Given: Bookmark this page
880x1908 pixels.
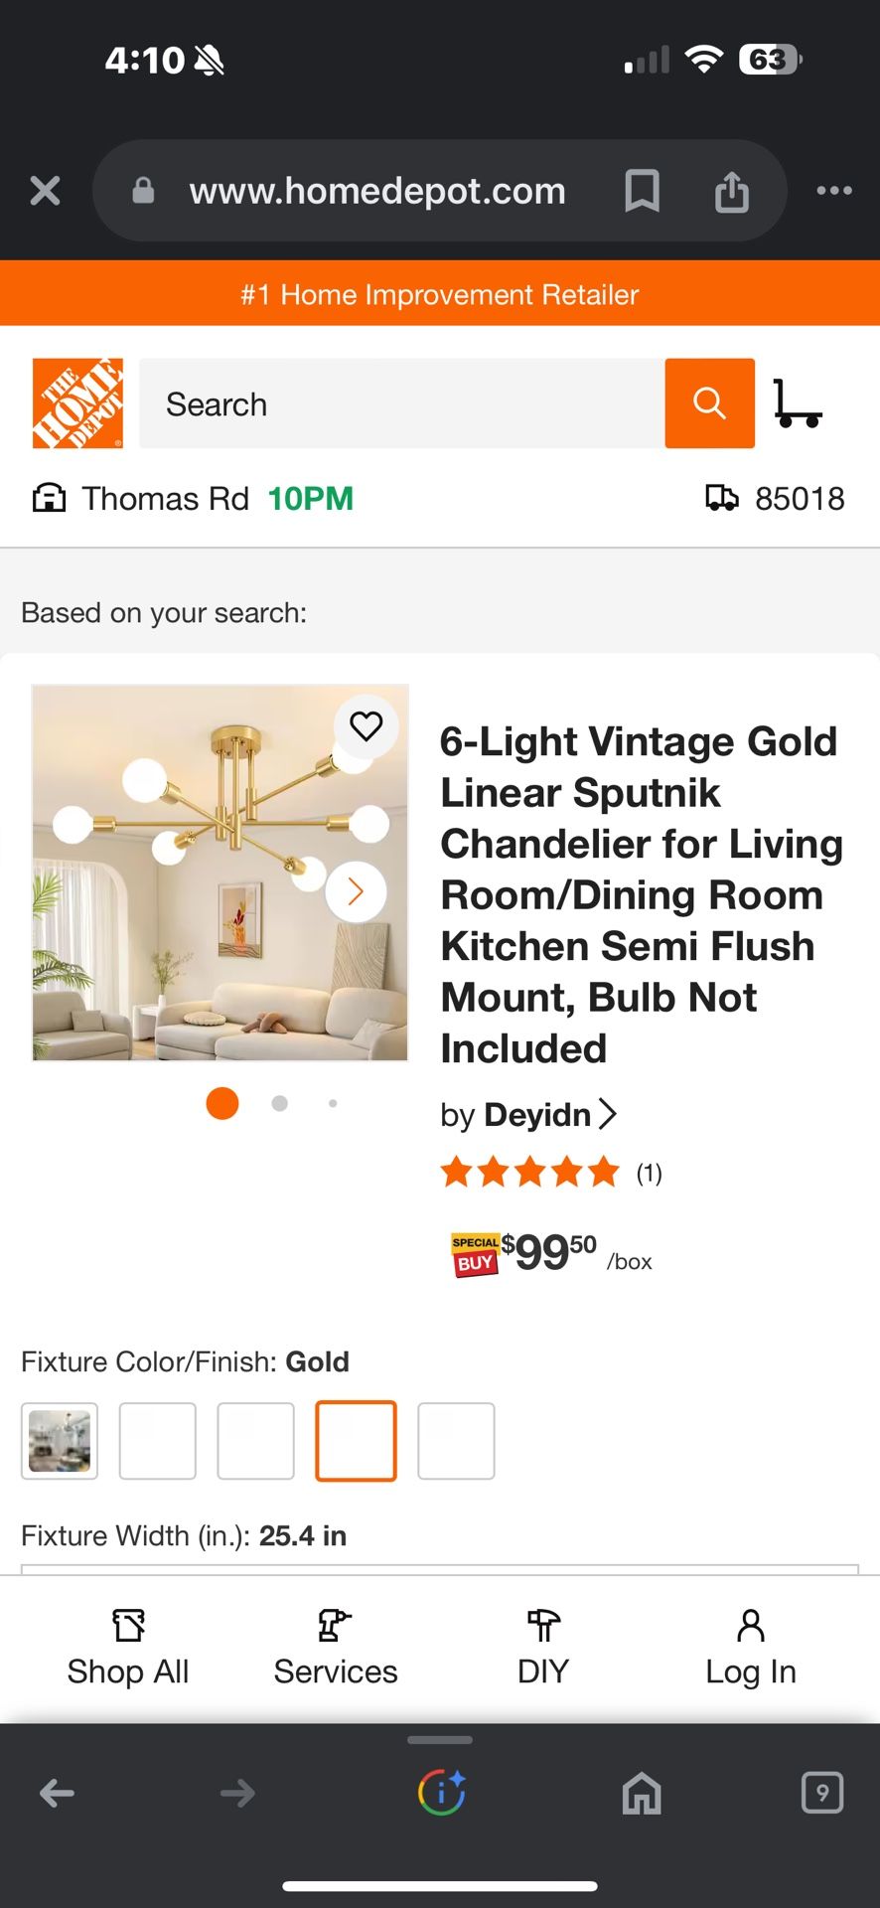Looking at the screenshot, I should click(642, 191).
